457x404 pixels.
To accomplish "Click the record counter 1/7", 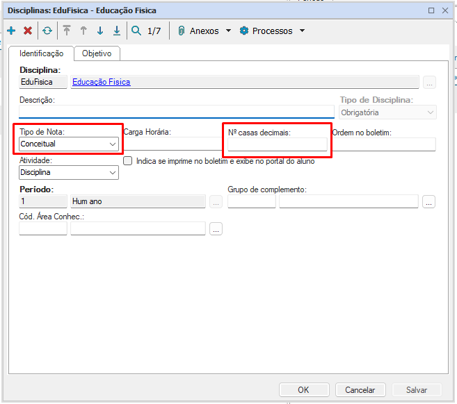I will click(x=154, y=31).
